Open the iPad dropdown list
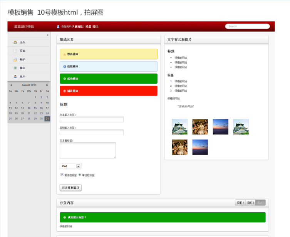Screen dimensions: 290x237 78,166
